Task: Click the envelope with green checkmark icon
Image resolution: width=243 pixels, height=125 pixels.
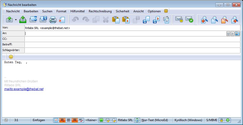Action: point(189,20)
